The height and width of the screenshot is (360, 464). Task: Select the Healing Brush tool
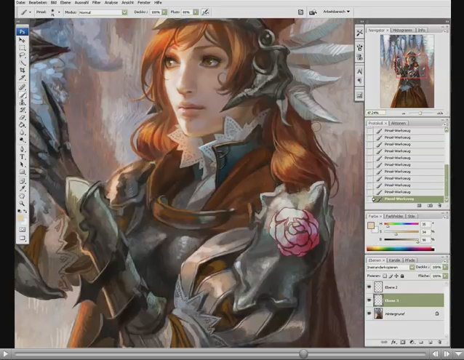click(22, 87)
